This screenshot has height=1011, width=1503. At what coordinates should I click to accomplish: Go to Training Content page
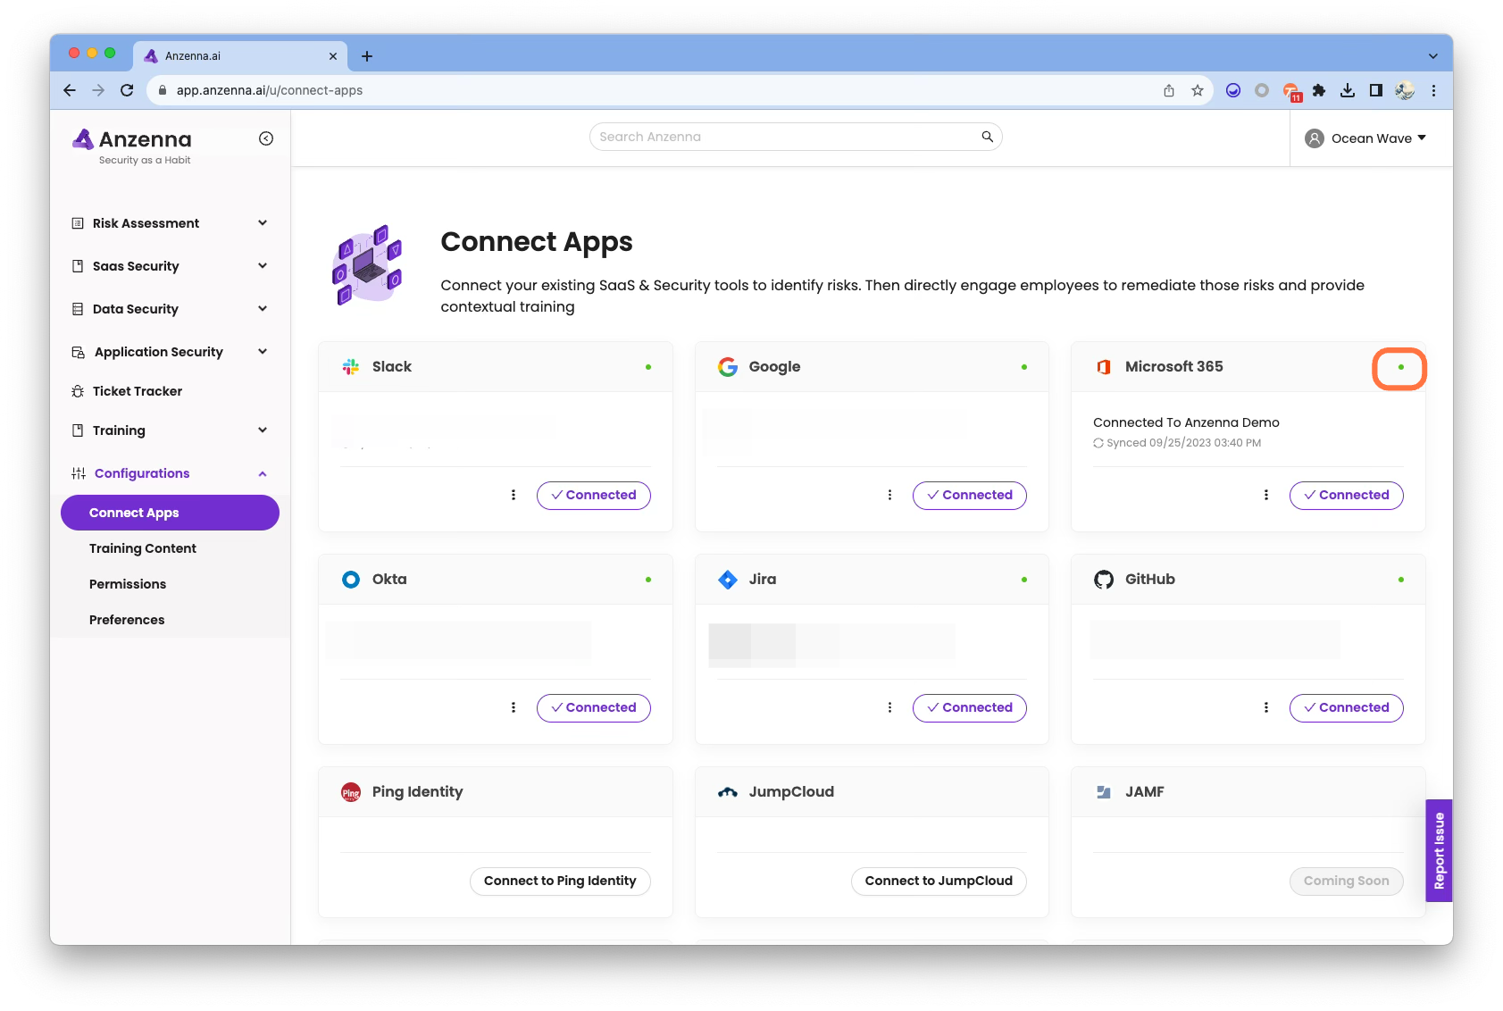click(143, 548)
